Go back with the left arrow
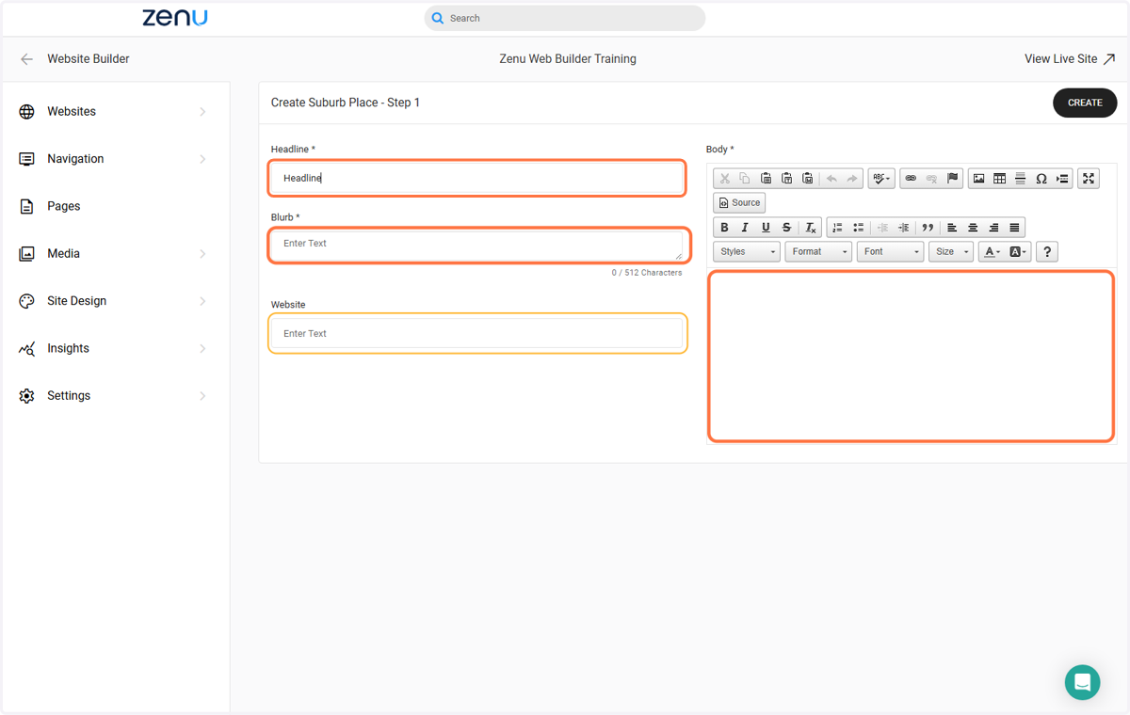 (26, 58)
